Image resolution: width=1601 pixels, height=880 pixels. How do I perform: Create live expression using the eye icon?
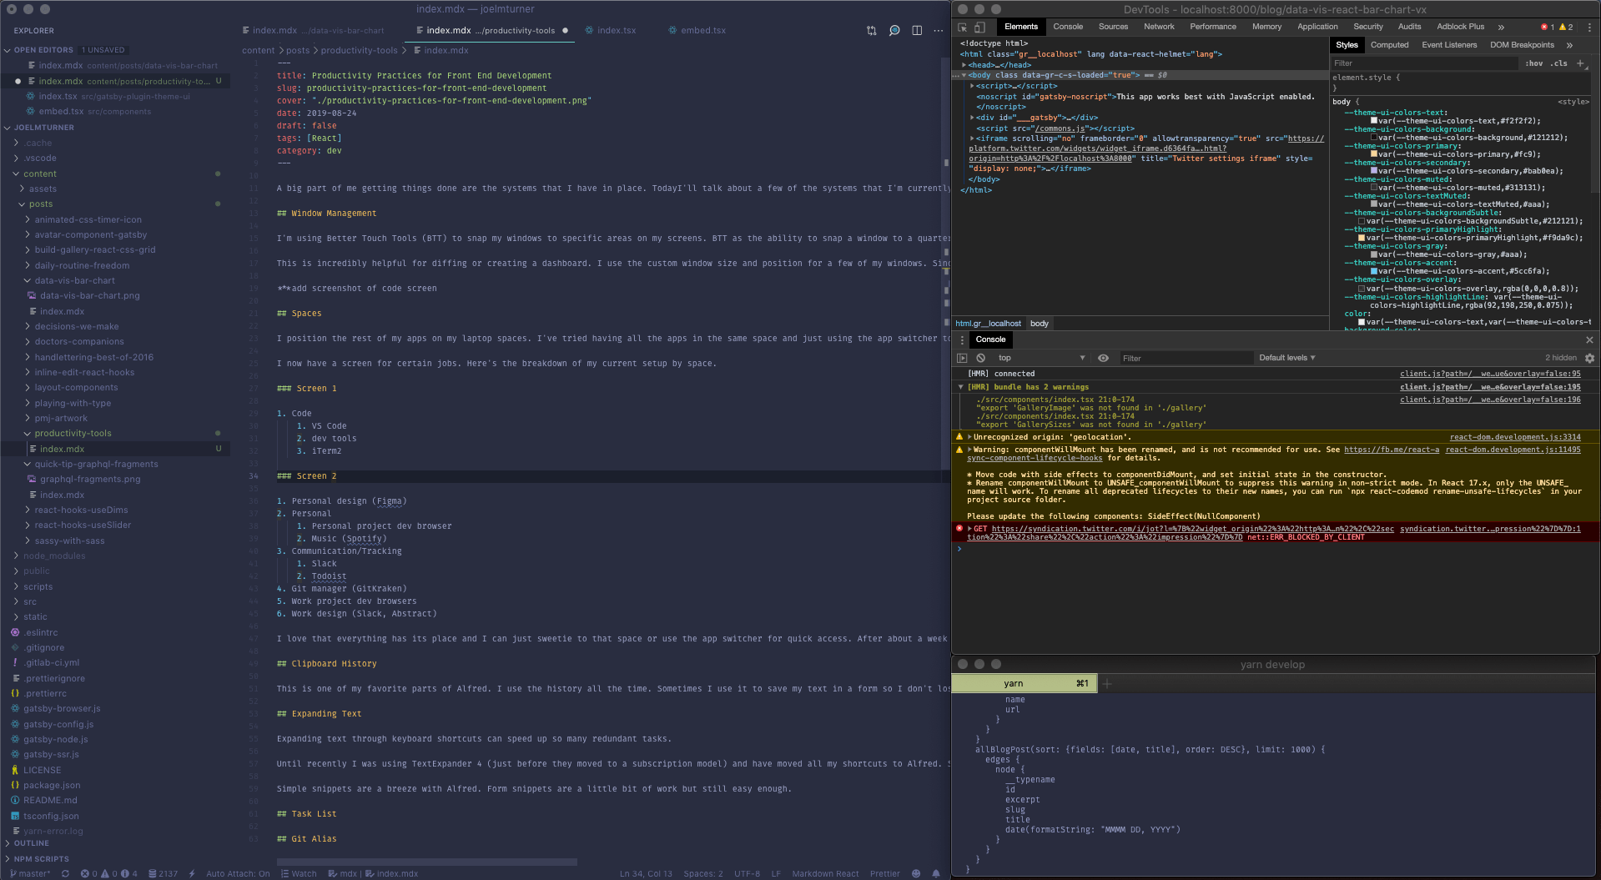tap(1103, 358)
